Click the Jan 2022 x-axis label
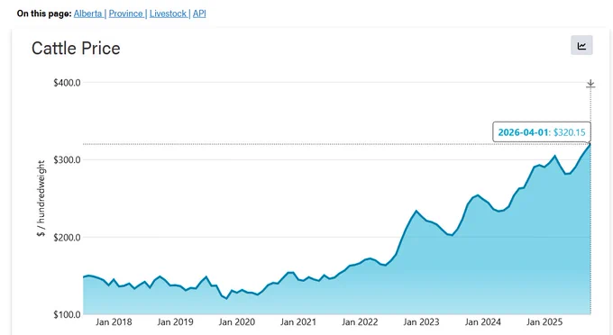 click(360, 322)
